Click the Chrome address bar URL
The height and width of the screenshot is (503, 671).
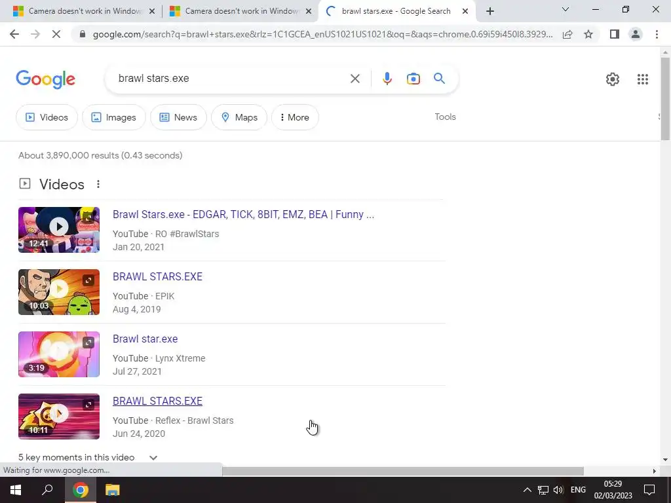[x=322, y=34]
